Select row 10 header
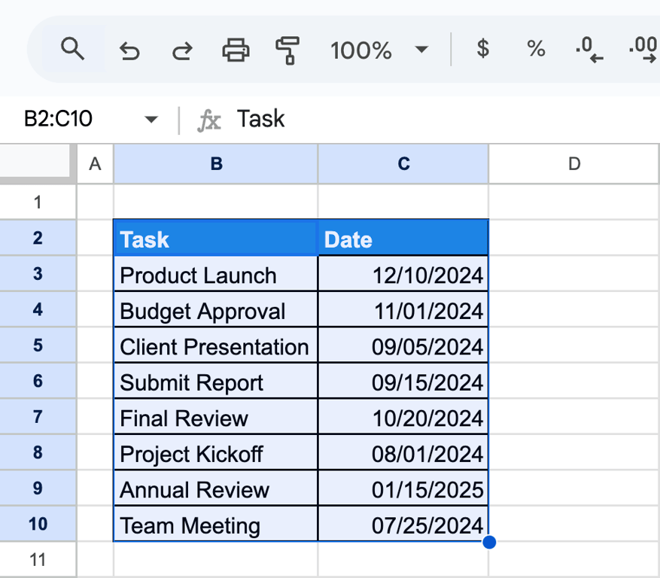 [38, 524]
